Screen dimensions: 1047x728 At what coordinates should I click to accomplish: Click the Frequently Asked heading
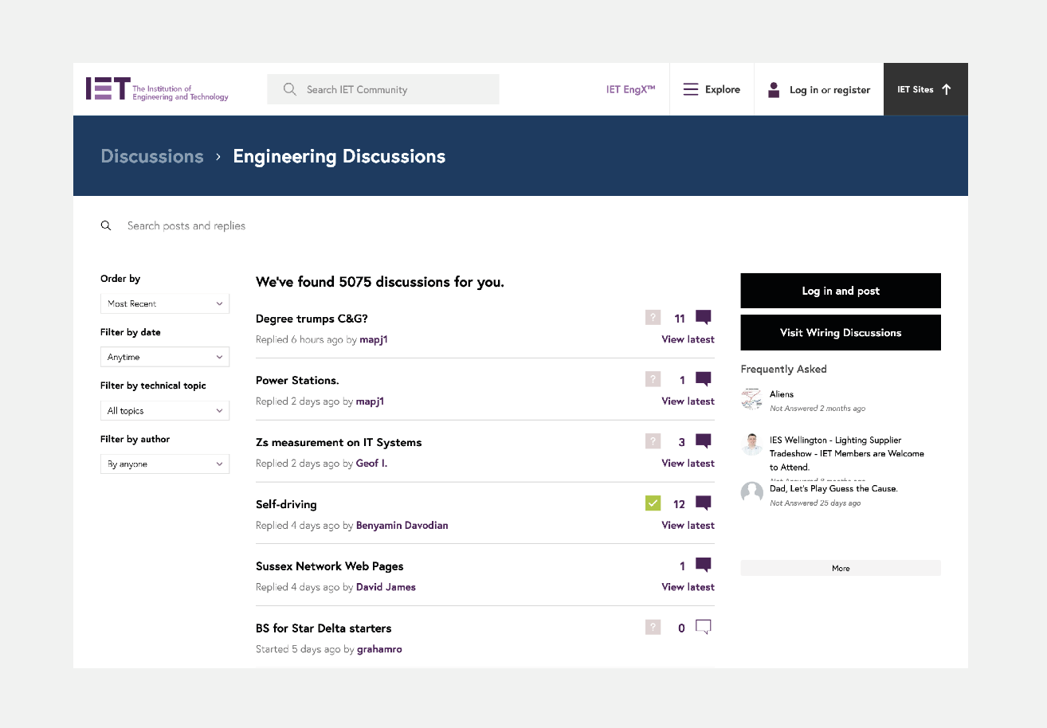[784, 369]
